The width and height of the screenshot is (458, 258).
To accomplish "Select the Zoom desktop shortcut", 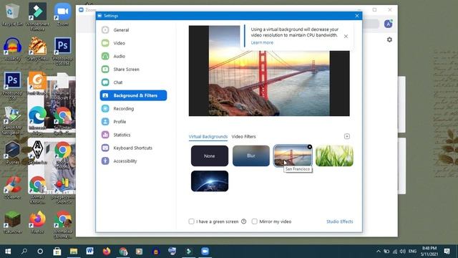I will pyautogui.click(x=62, y=14).
